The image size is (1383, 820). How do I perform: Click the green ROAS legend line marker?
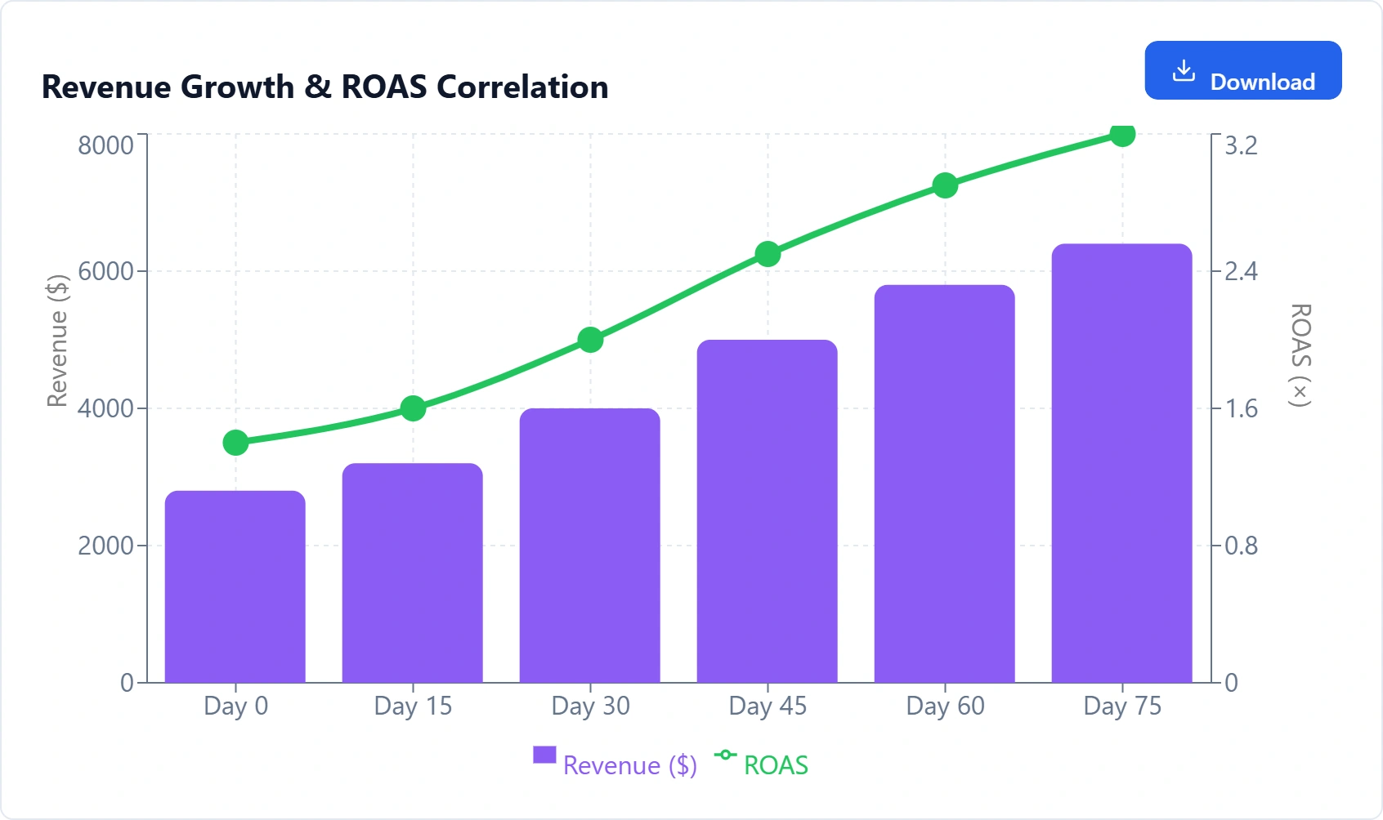(725, 755)
